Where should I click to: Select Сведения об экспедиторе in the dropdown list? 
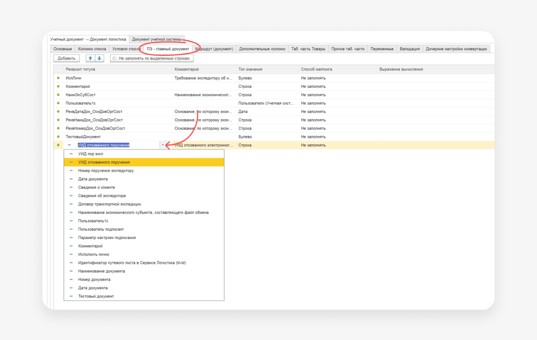click(x=144, y=196)
